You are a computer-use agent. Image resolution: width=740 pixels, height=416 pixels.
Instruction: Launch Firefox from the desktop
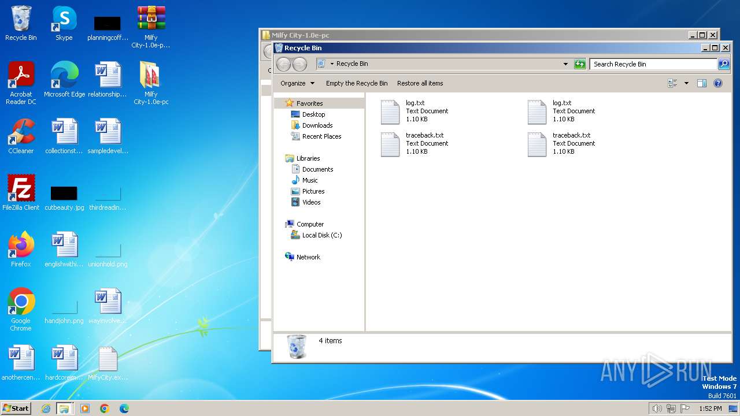pyautogui.click(x=21, y=250)
